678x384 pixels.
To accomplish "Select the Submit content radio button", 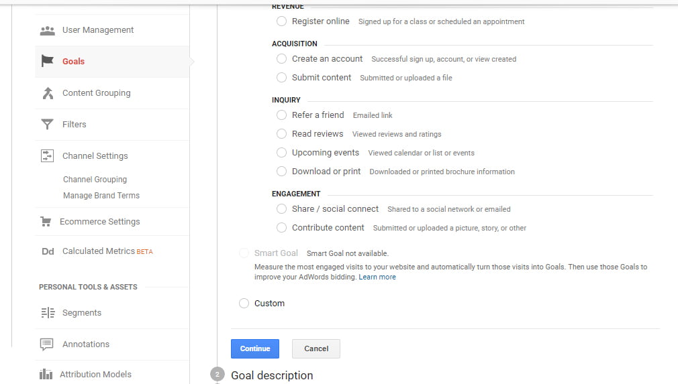I will (x=281, y=78).
